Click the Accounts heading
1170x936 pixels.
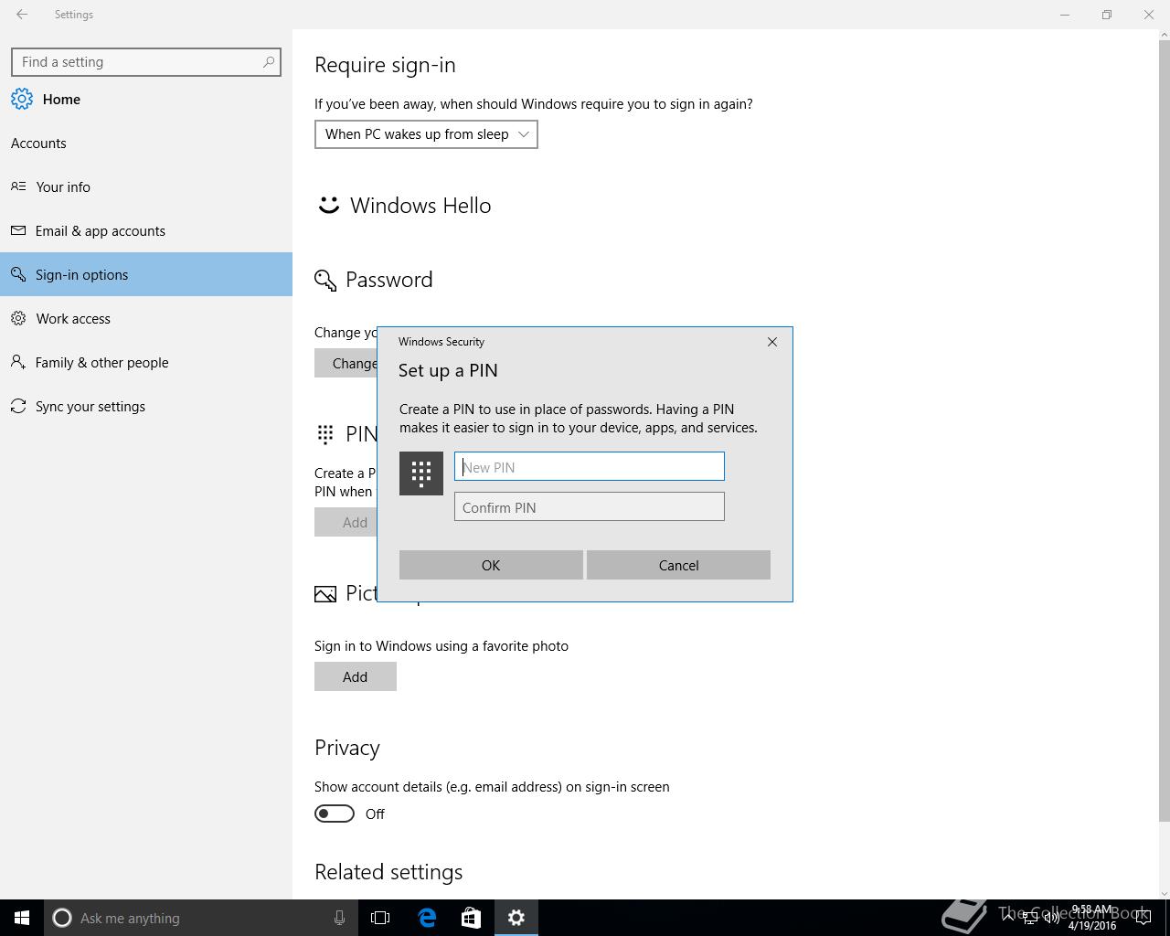[x=38, y=144]
